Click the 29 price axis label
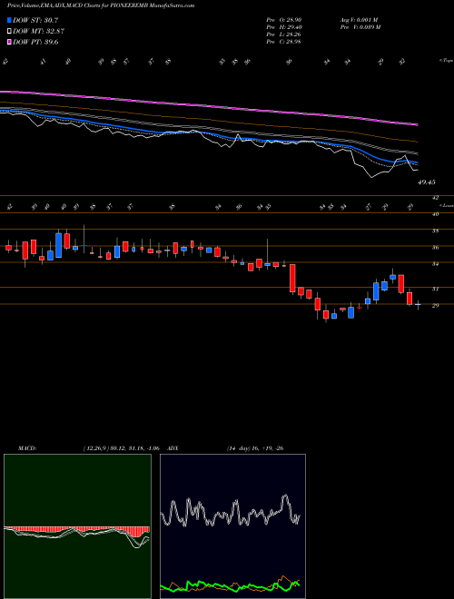The width and height of the screenshot is (454, 599). (435, 306)
